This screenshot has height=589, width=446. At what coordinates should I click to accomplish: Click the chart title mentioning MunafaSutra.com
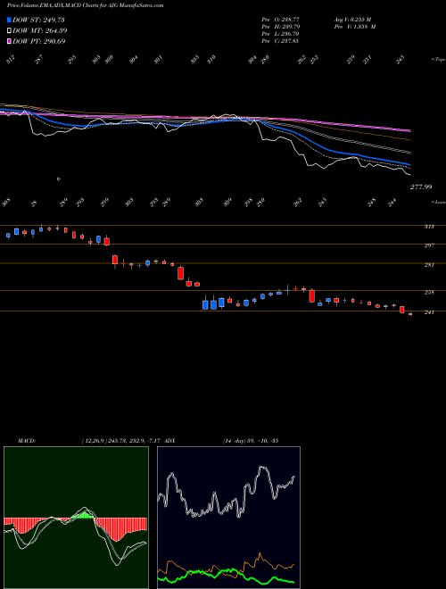[86, 5]
